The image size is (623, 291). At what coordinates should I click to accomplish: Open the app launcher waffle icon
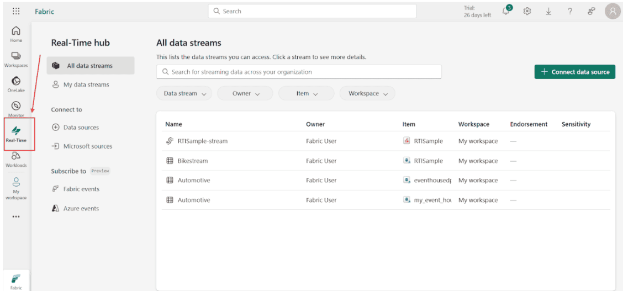(16, 11)
